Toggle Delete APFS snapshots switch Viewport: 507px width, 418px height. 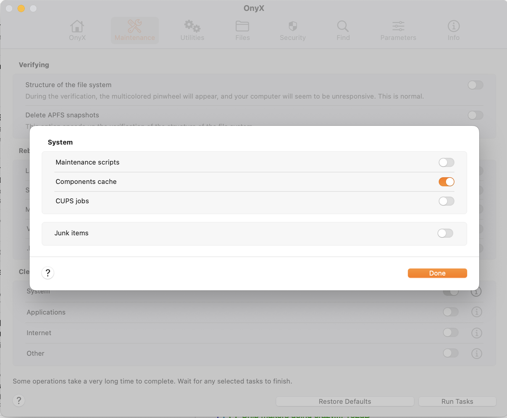(x=476, y=115)
